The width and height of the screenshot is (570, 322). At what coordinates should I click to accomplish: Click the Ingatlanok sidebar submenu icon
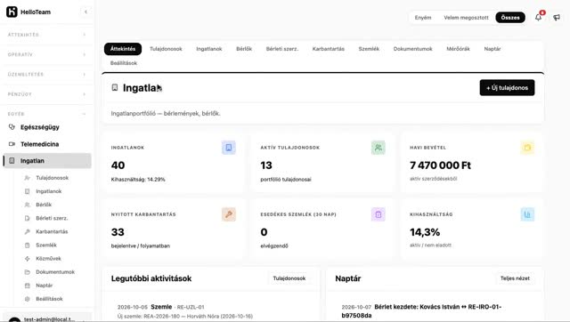click(28, 191)
